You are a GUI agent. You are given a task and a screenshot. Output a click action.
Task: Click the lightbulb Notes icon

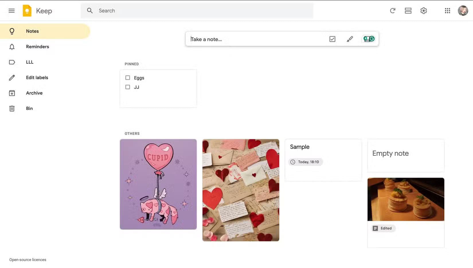(x=12, y=31)
